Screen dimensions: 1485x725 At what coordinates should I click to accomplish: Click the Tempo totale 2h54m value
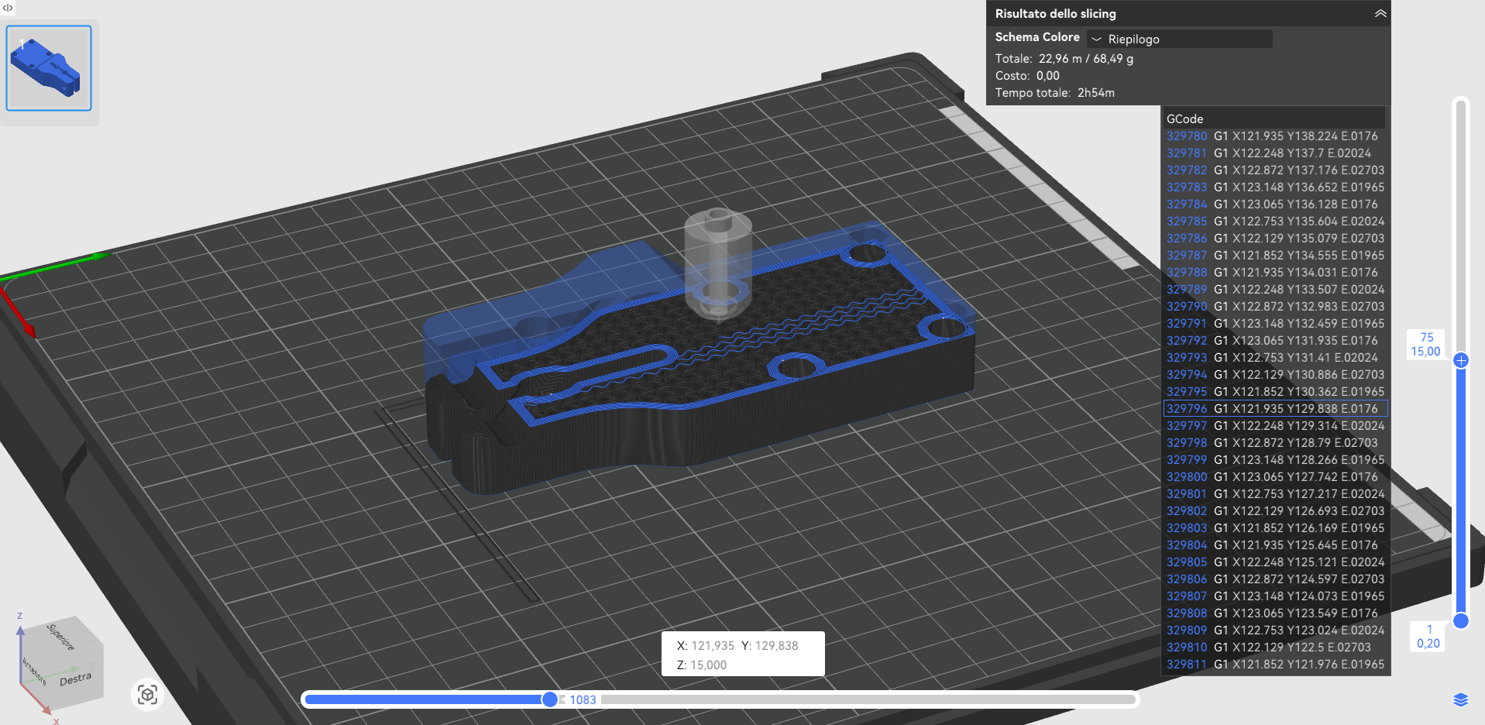[x=1095, y=93]
